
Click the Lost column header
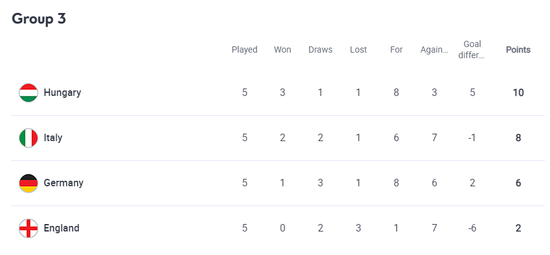[358, 50]
